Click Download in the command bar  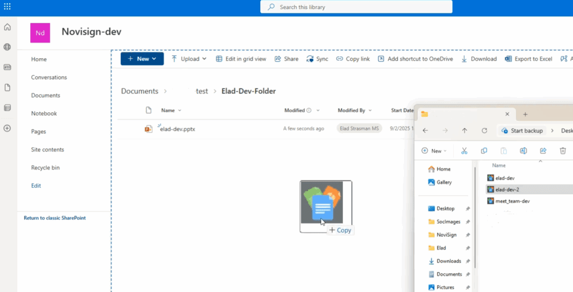click(479, 59)
